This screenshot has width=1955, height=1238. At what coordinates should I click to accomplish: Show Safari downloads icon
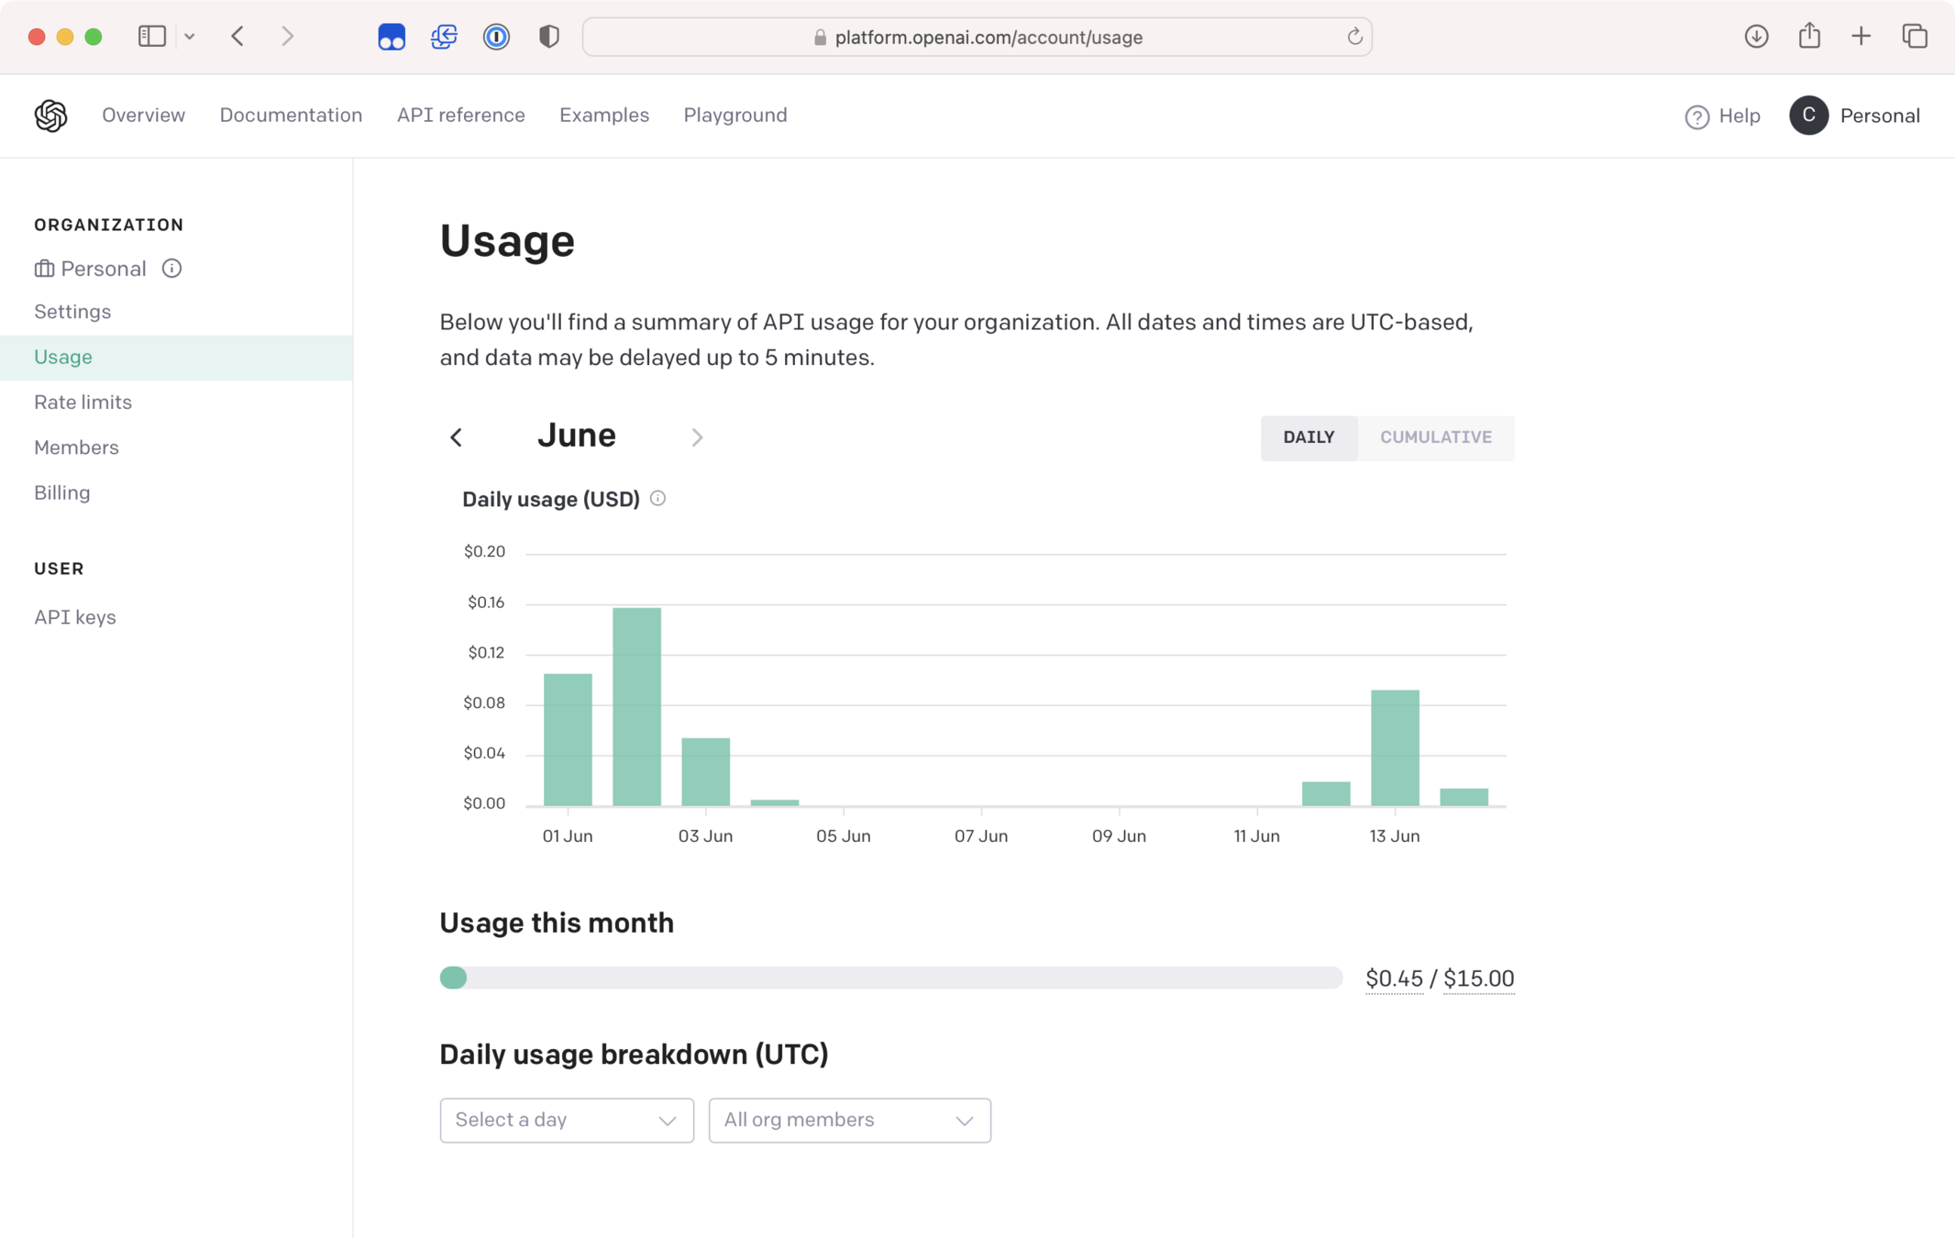point(1756,37)
